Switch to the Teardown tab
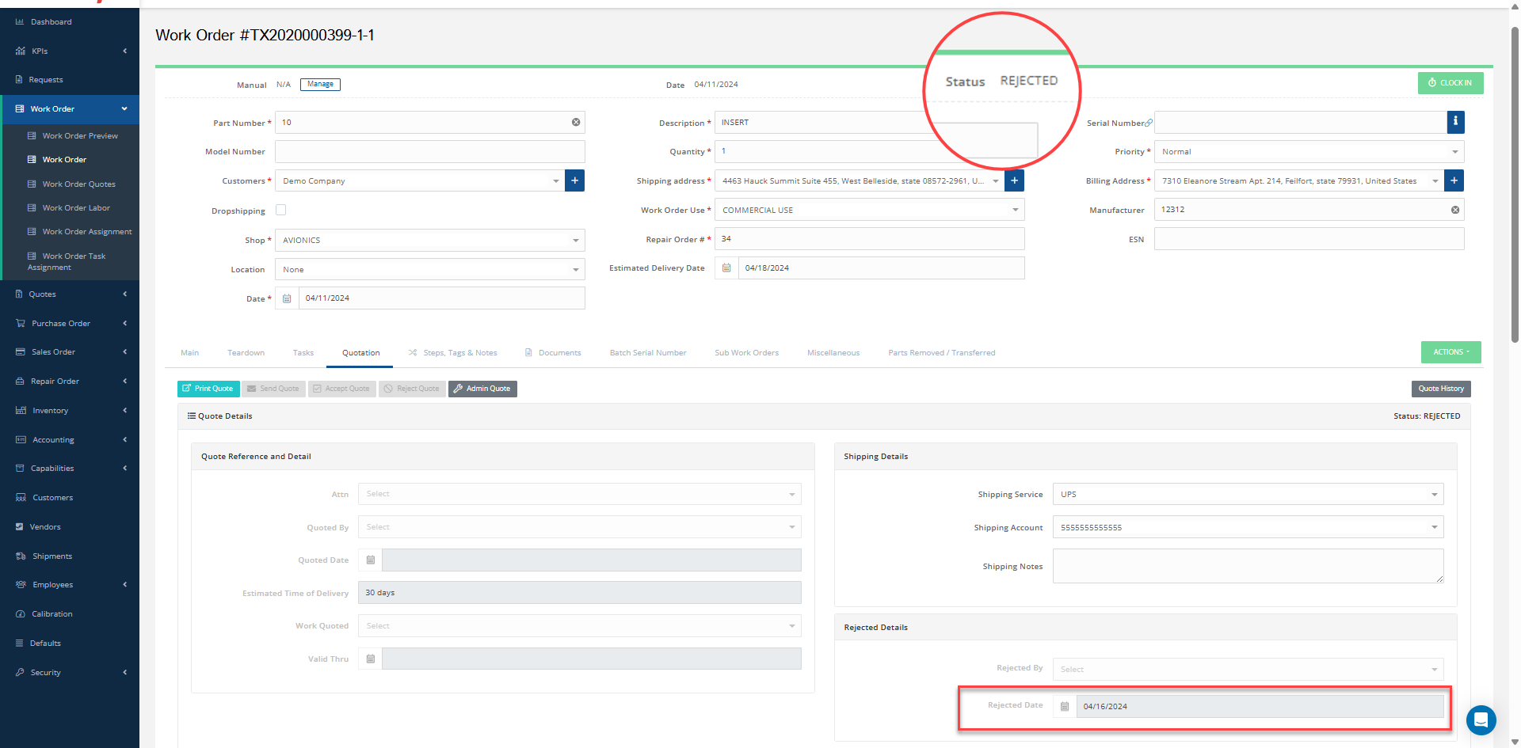This screenshot has height=748, width=1521. coord(246,353)
